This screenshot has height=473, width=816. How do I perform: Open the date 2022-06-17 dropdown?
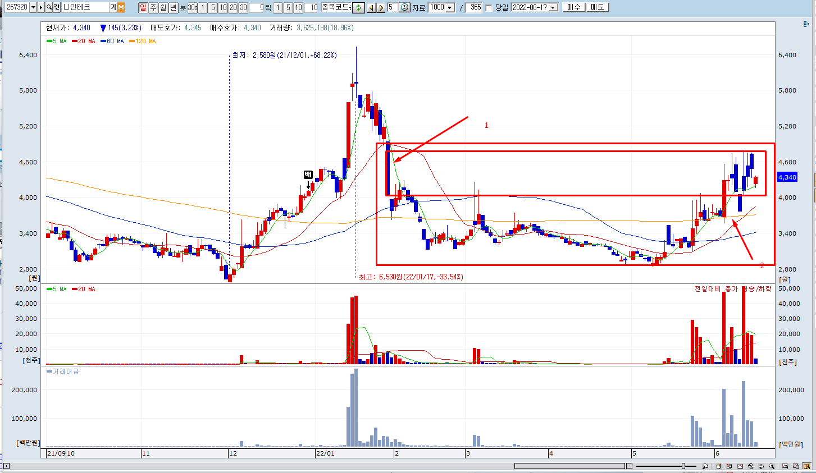click(553, 7)
